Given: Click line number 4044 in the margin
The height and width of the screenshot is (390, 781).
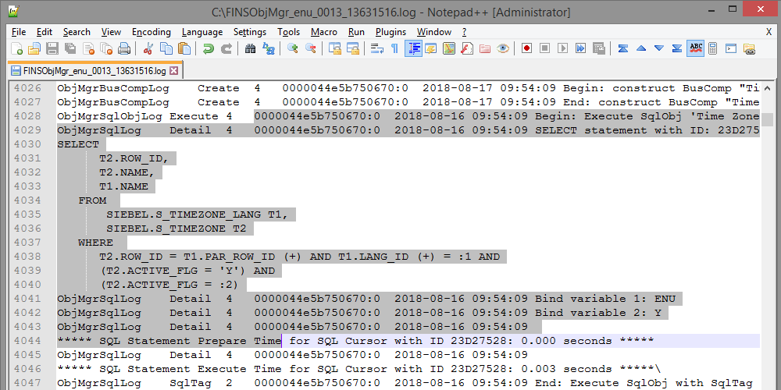Looking at the screenshot, I should tap(27, 341).
